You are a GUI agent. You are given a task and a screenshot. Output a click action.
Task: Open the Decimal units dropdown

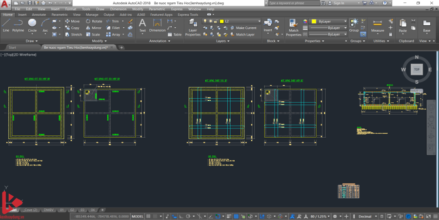coord(377,216)
